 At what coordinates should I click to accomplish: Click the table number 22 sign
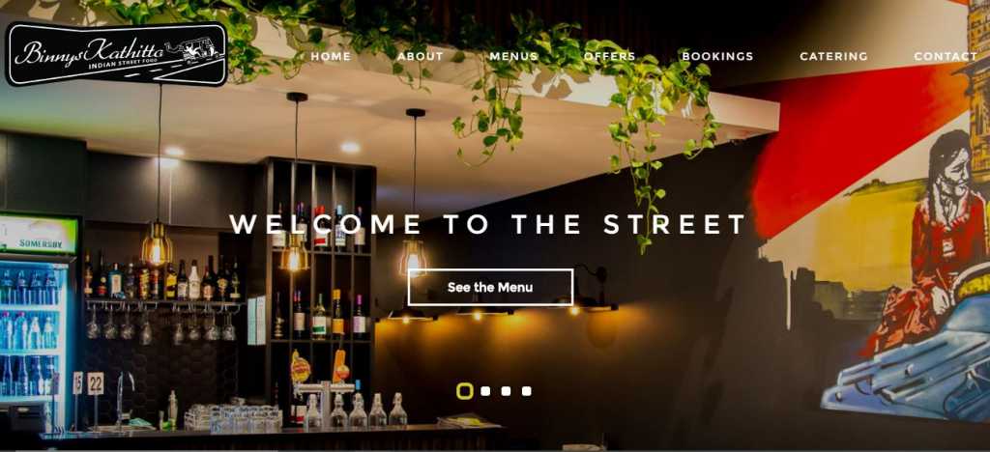click(96, 382)
